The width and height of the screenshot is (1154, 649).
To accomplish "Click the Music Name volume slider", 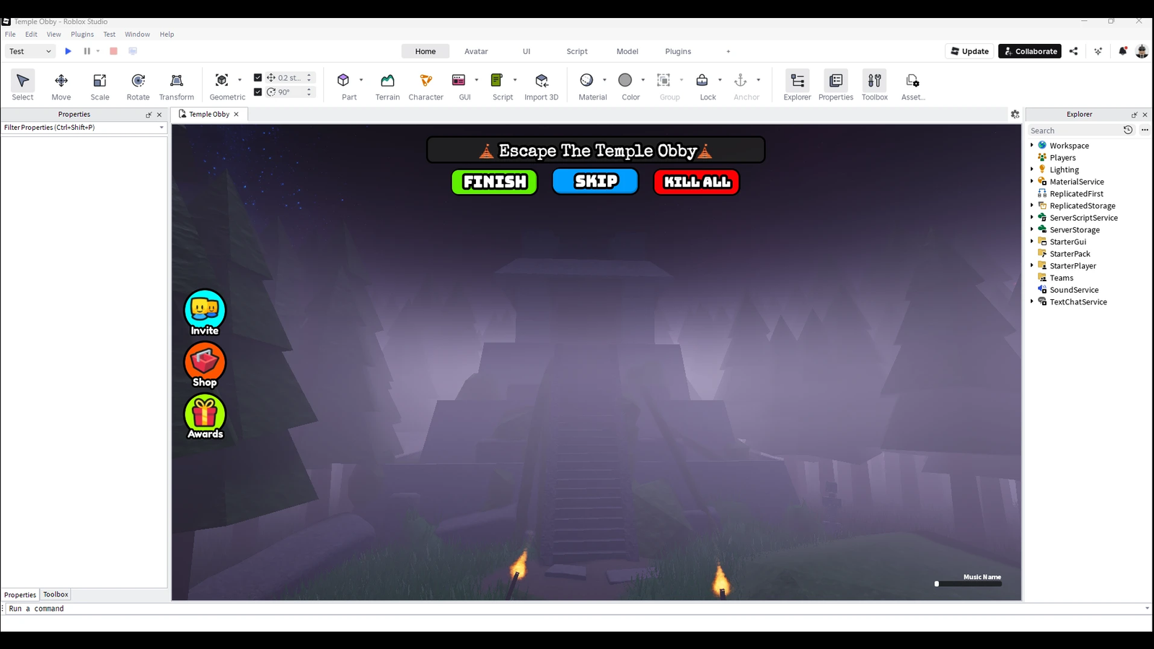I will coord(969,584).
